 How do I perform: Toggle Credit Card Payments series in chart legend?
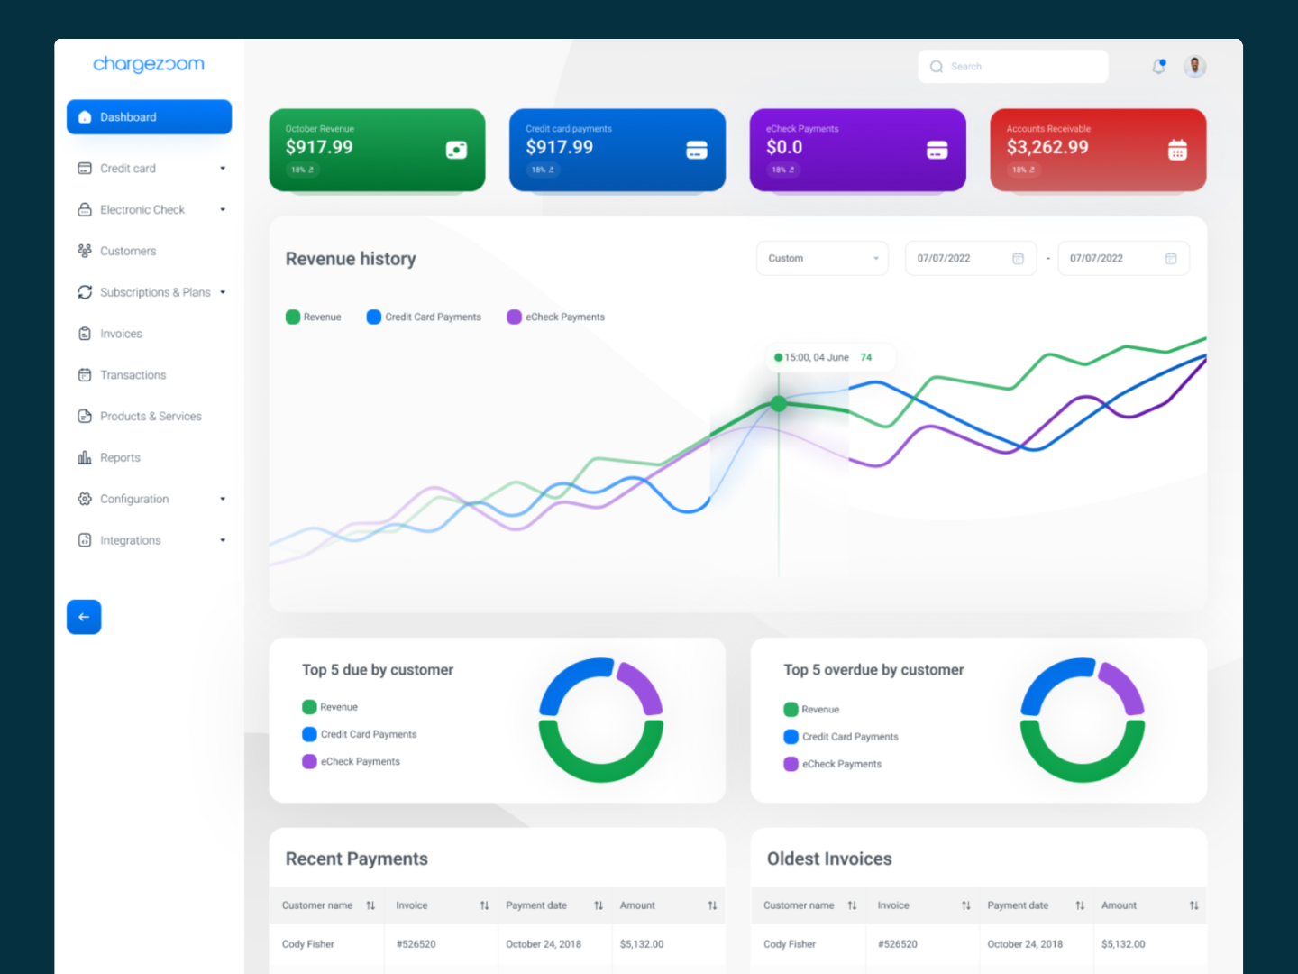(424, 317)
